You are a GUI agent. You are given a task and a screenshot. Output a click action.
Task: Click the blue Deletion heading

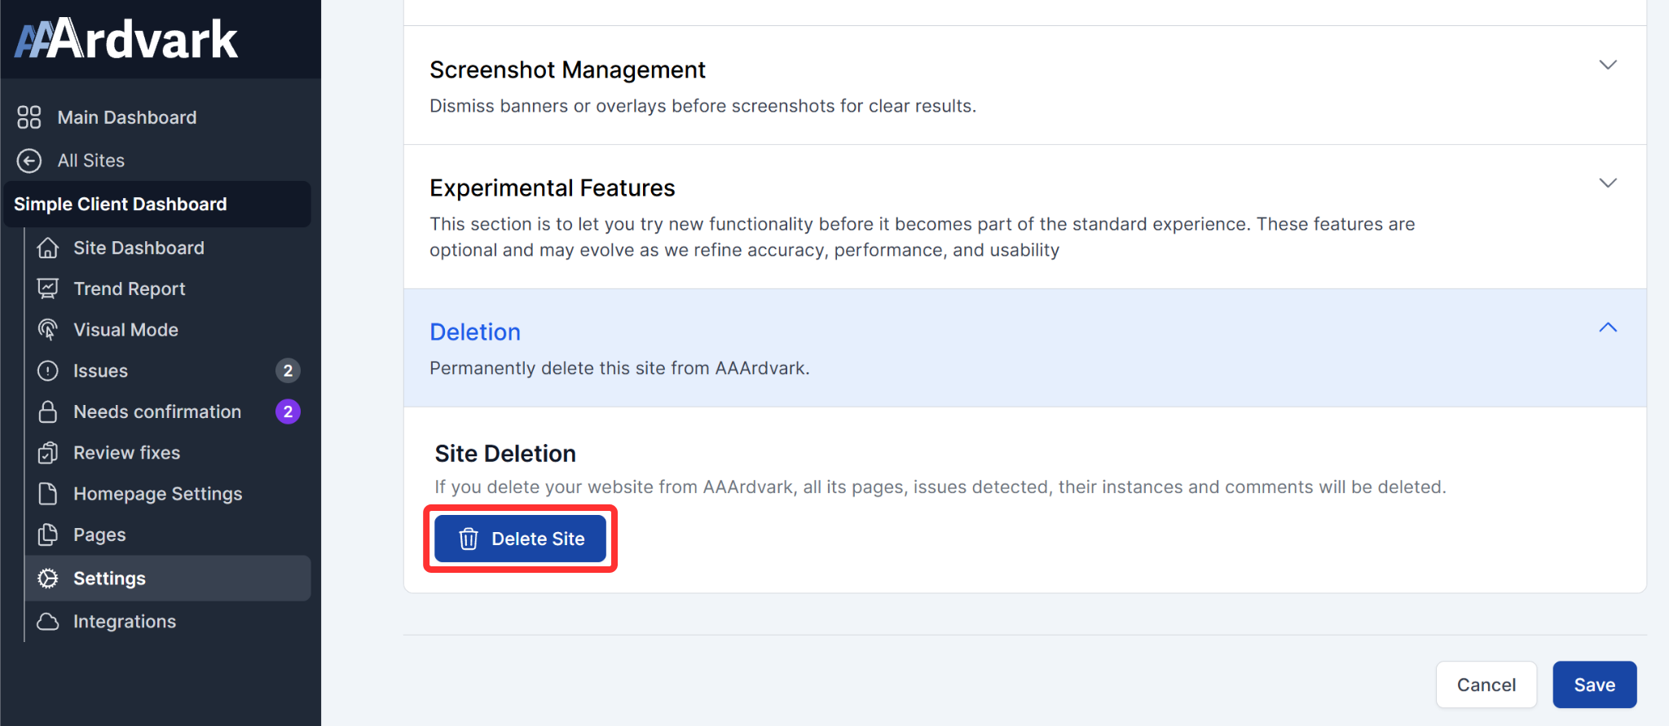475,332
